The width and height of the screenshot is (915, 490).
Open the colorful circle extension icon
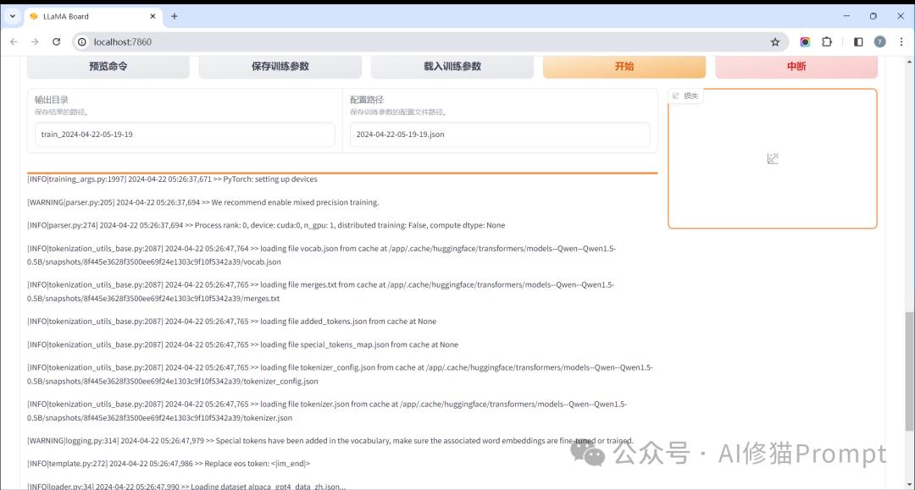coord(806,42)
